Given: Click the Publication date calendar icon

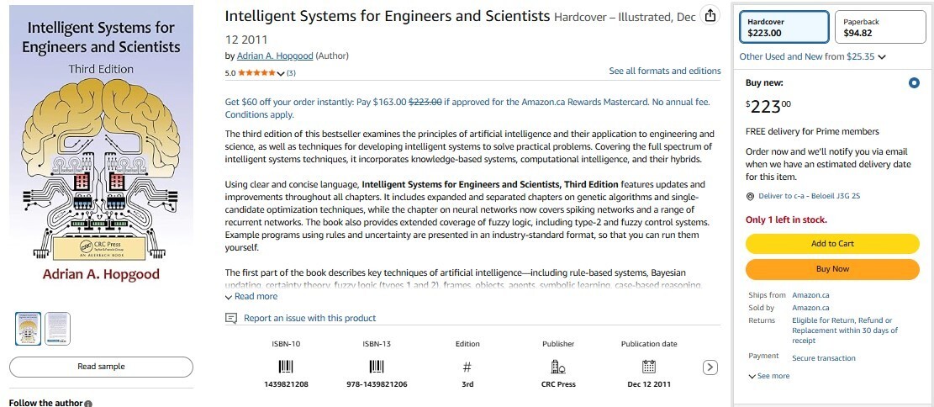Looking at the screenshot, I should (649, 367).
